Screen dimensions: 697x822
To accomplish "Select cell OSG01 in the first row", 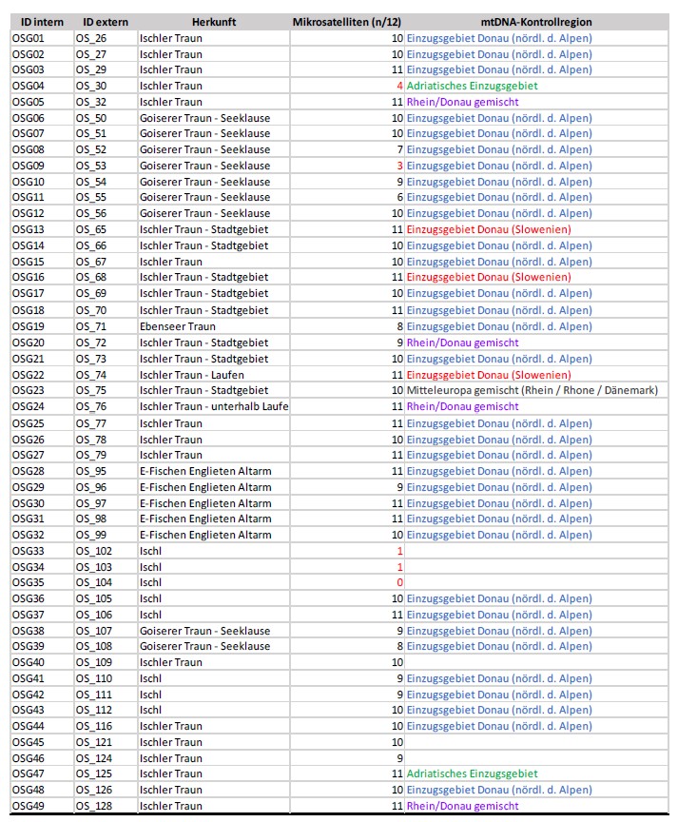I will (28, 38).
